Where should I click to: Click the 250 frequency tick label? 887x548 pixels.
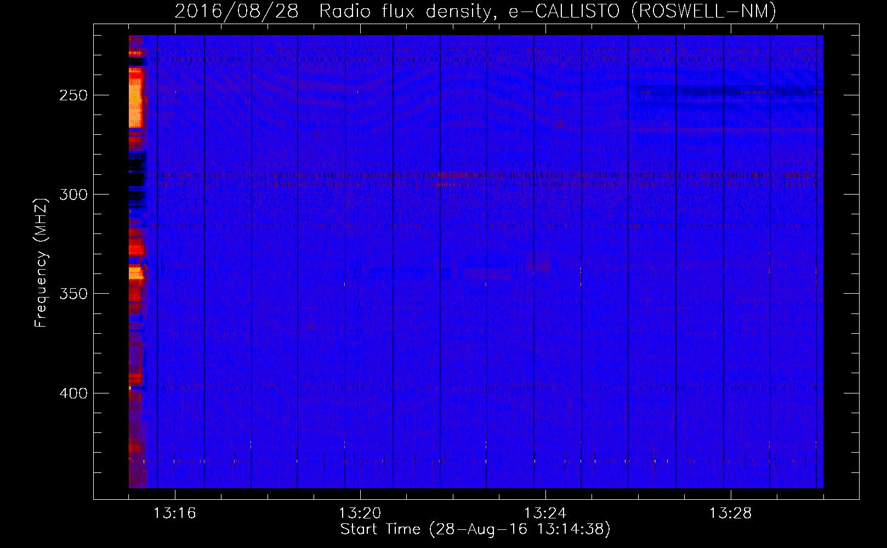click(73, 95)
